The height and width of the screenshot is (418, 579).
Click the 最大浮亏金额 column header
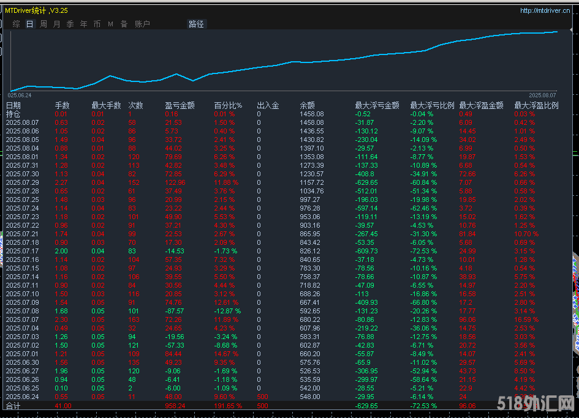(x=377, y=105)
